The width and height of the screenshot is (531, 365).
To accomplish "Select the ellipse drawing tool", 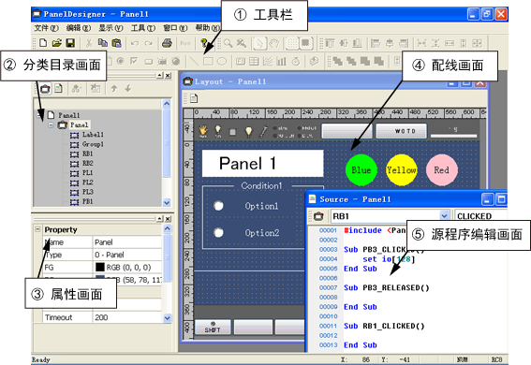I will (222, 61).
